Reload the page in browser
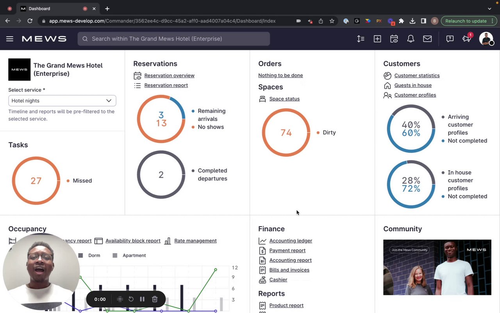The width and height of the screenshot is (500, 313). click(x=30, y=21)
